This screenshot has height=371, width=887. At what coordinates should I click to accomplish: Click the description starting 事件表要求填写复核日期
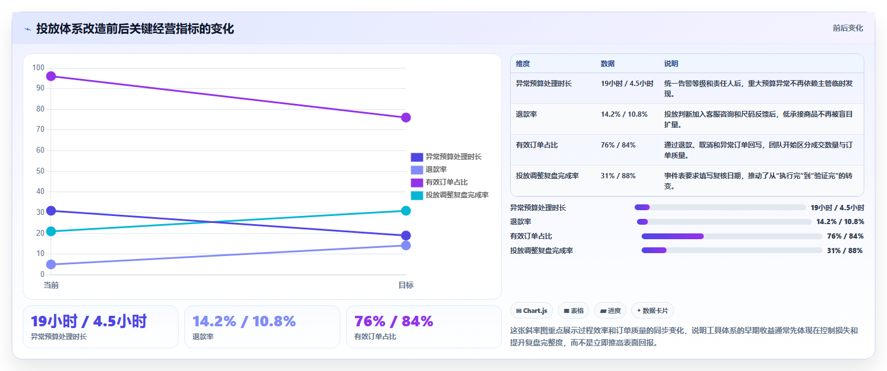pos(758,181)
